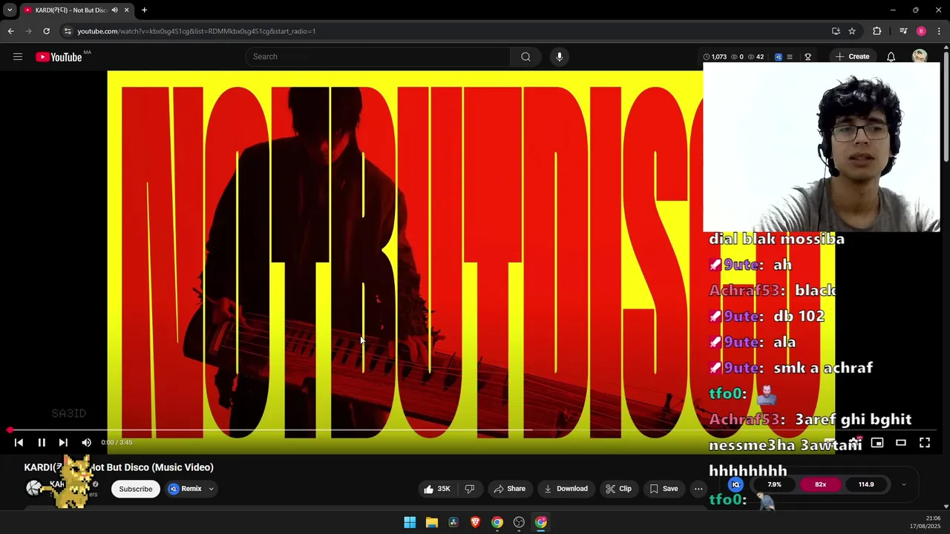Expand the vidIQ stats panel chevron
Viewport: 950px width, 534px height.
(903, 484)
